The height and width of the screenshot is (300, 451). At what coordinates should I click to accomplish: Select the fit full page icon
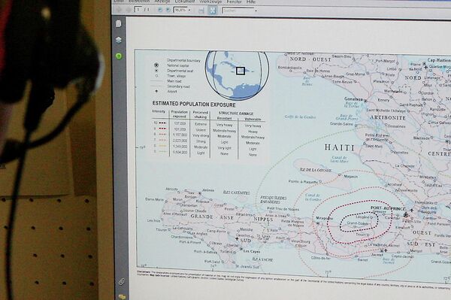tap(213, 11)
